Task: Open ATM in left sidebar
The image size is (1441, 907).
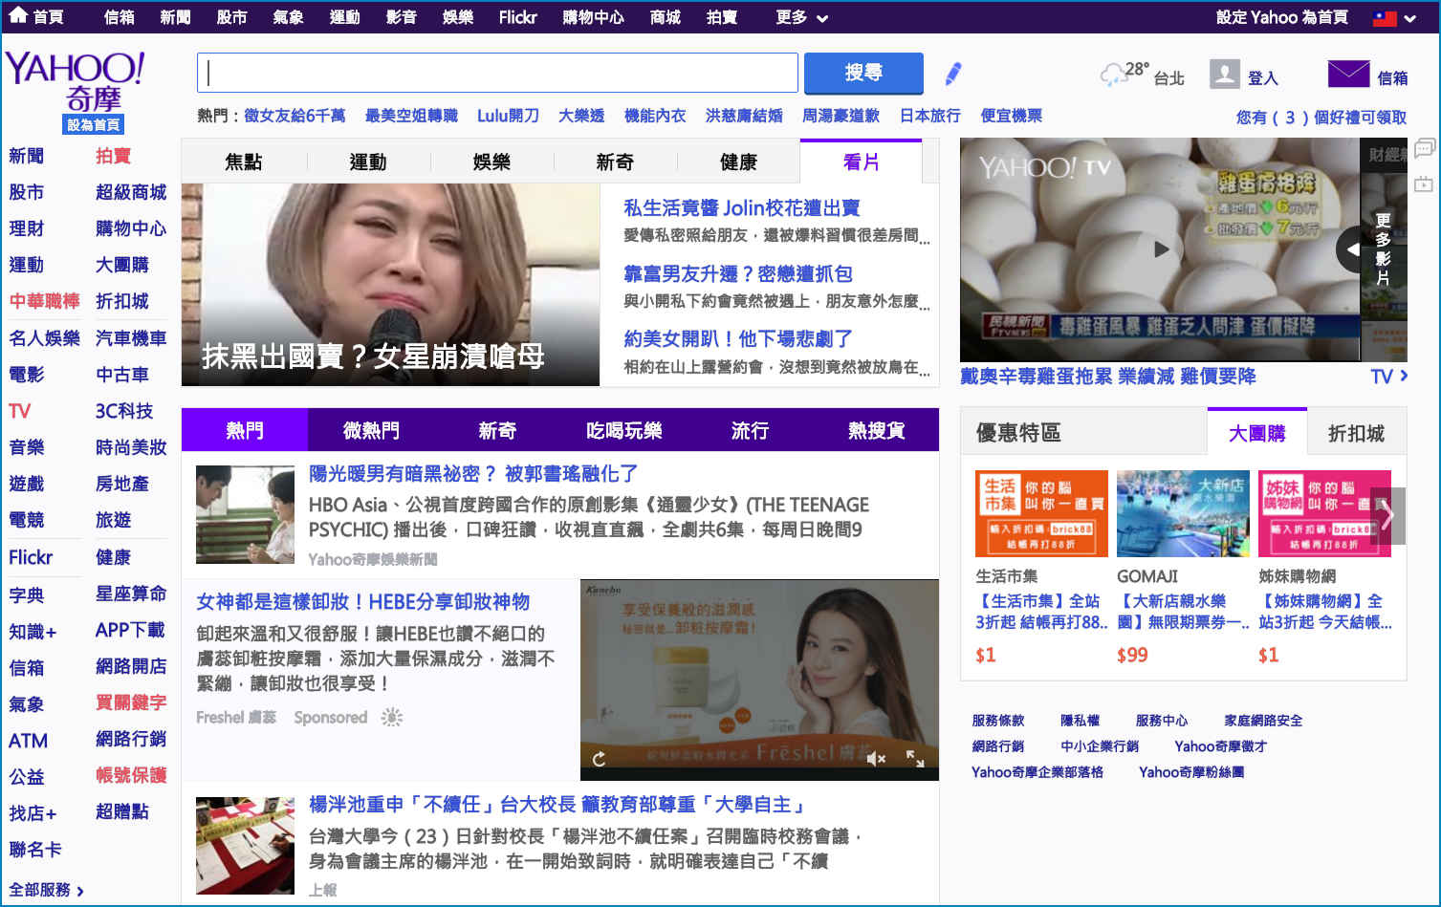Action: [x=28, y=741]
